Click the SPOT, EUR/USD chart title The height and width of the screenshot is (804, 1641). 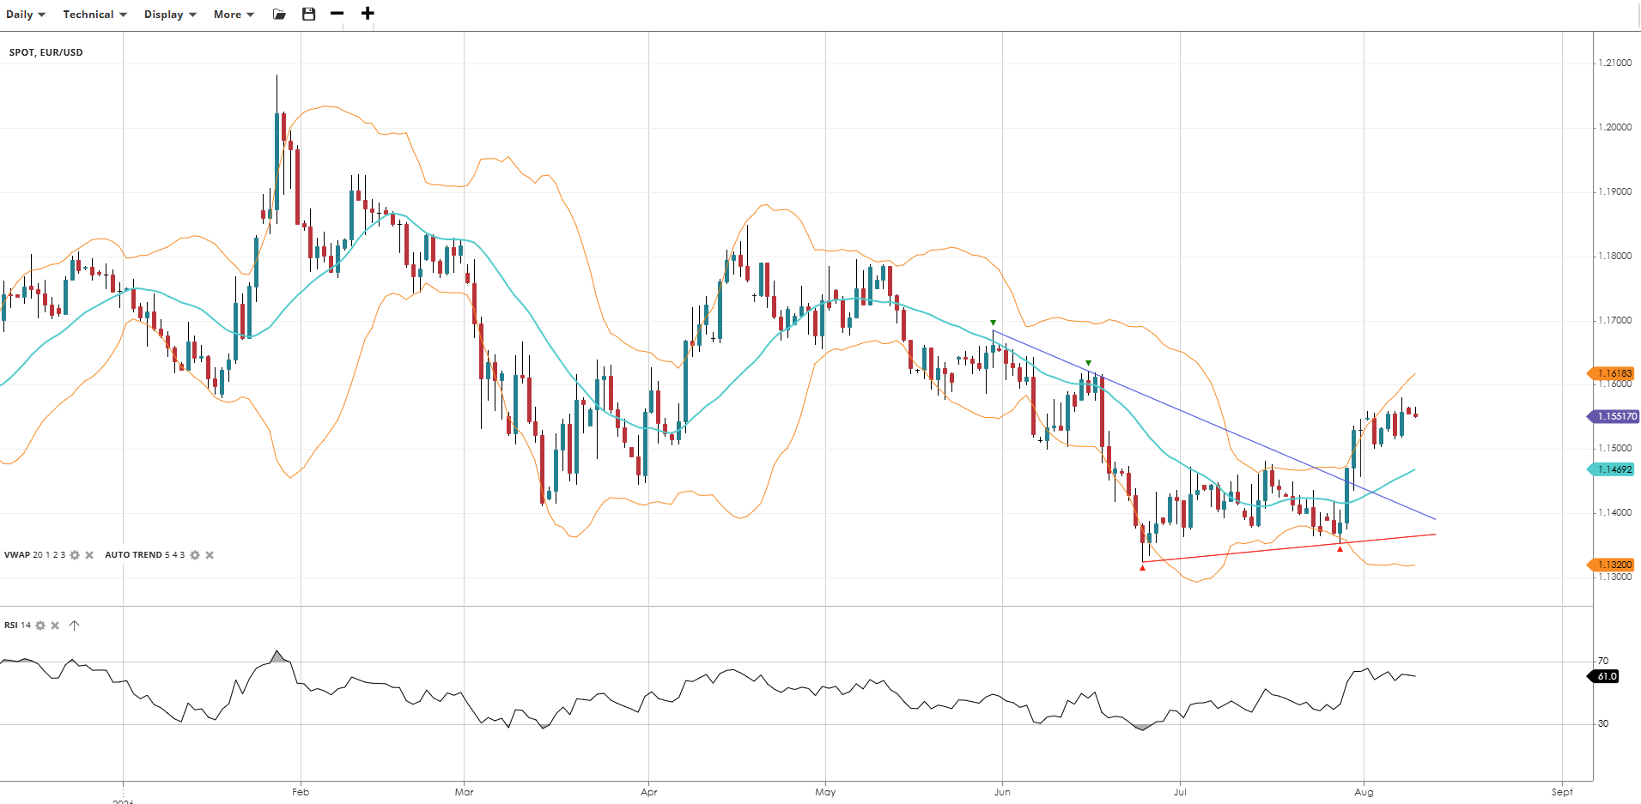(46, 52)
